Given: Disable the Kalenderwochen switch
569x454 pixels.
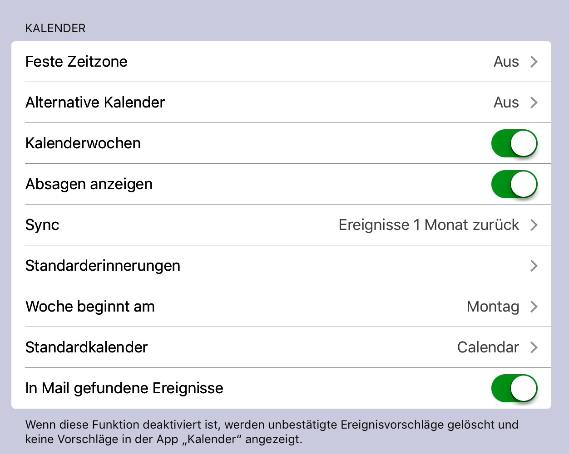Looking at the screenshot, I should click(x=515, y=143).
